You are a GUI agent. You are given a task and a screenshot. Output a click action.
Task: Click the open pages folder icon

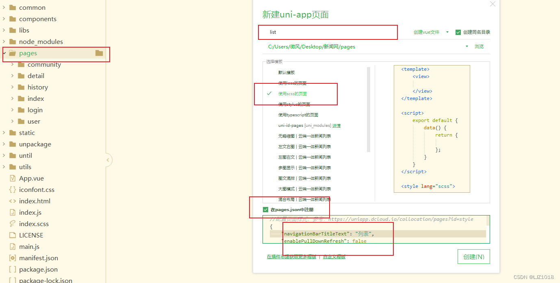12,53
